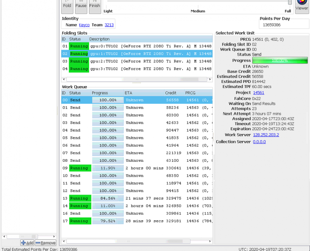Screen dimensions: 310x251
Task: Click the Estimated PPD value 814442
Action: pos(259,82)
